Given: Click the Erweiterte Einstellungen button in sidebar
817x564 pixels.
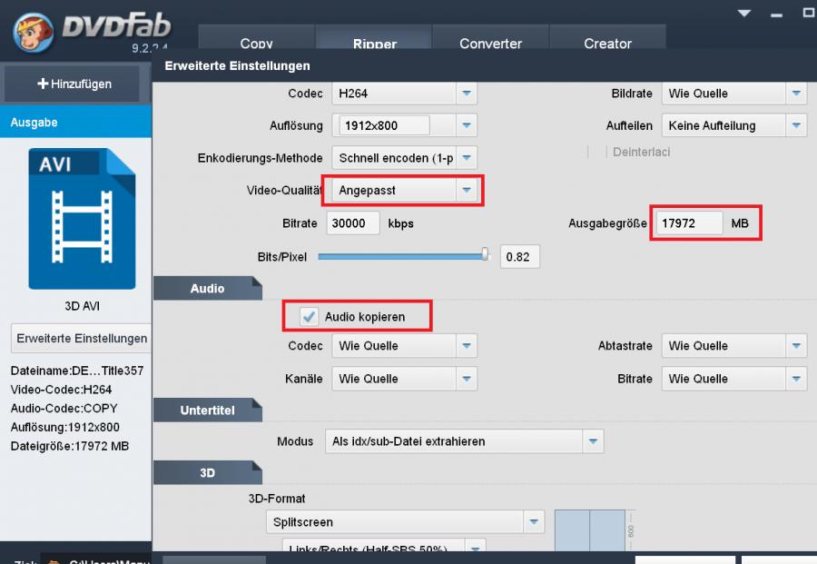Looking at the screenshot, I should point(82,338).
